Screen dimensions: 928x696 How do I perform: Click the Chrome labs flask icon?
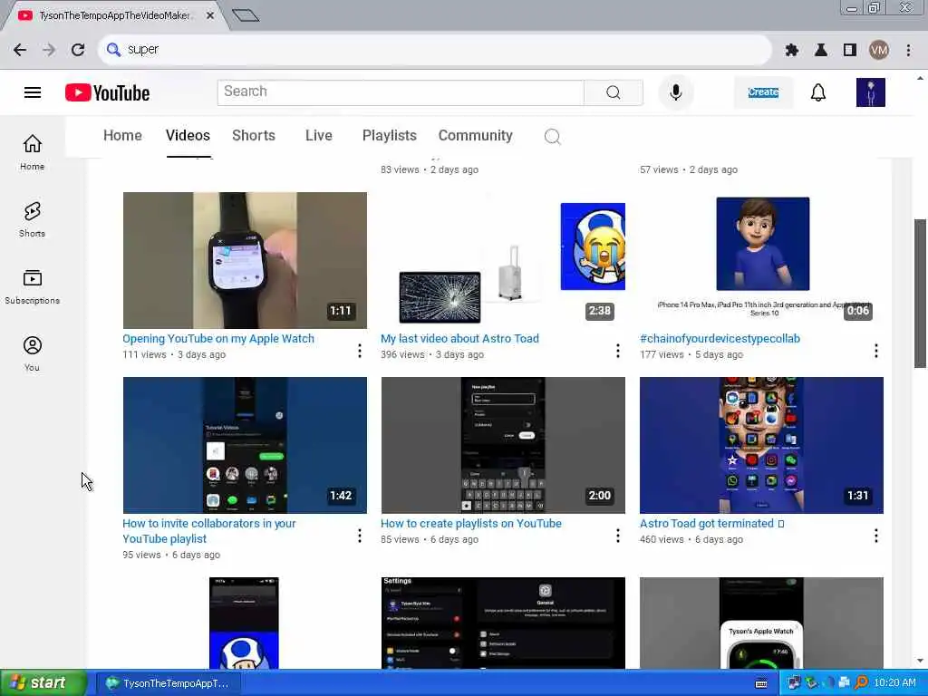821,51
